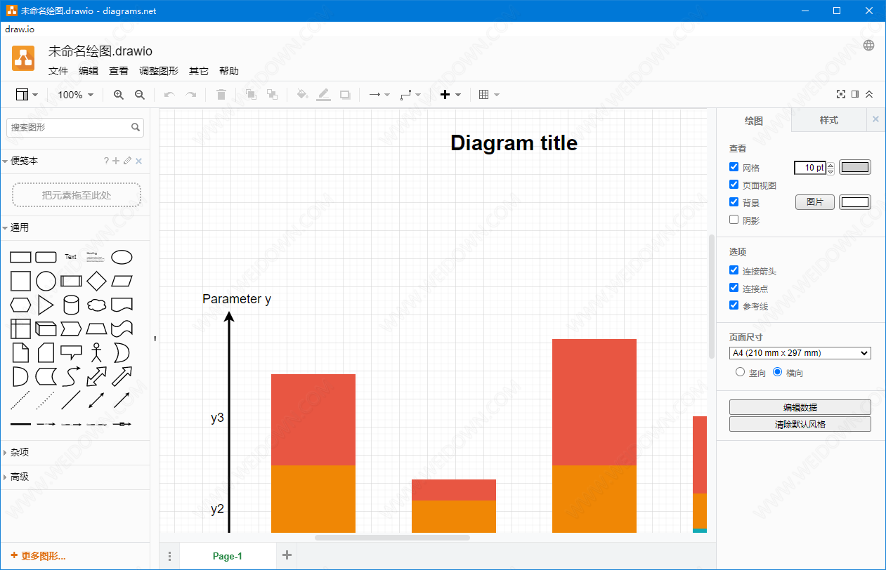Click the delete trash icon
Screen dimensions: 886x570
pos(221,95)
